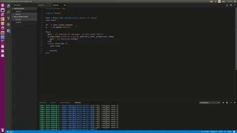Click the split editor icon
Screen dimensions: 237x133
click(231, 5)
